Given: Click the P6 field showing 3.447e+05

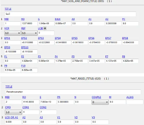Looking at the screenshot, I should coord(96,61).
